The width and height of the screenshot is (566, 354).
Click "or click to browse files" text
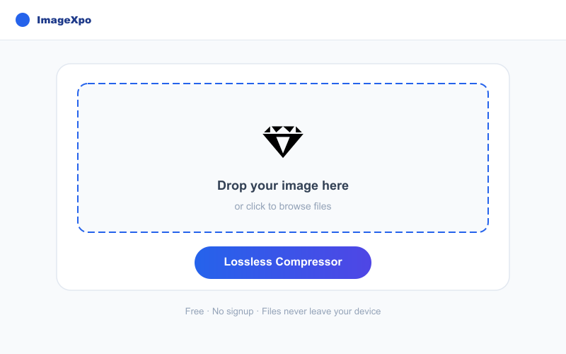(283, 206)
